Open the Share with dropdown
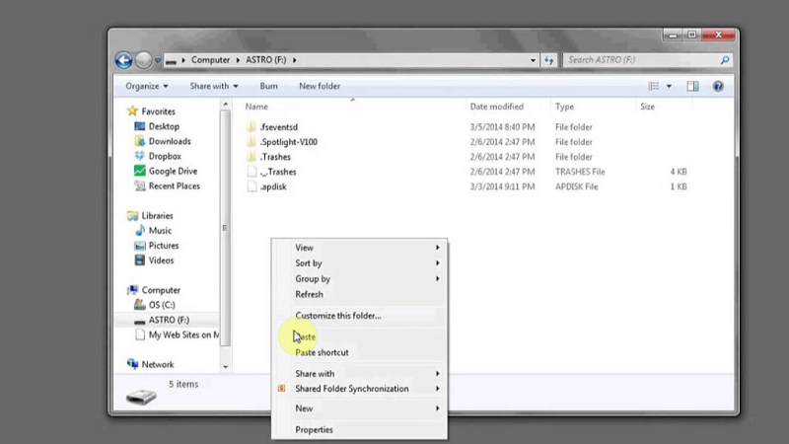 click(213, 86)
